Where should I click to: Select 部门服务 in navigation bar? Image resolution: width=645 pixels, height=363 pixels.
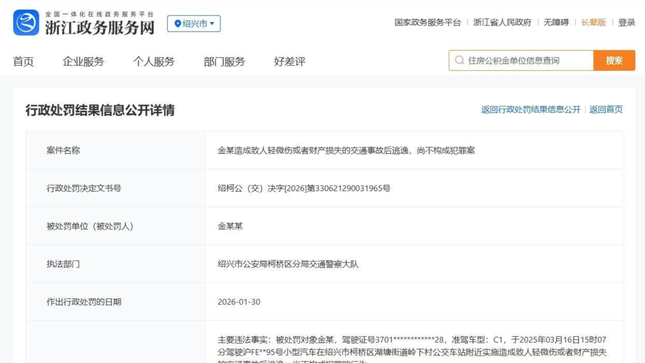click(224, 62)
